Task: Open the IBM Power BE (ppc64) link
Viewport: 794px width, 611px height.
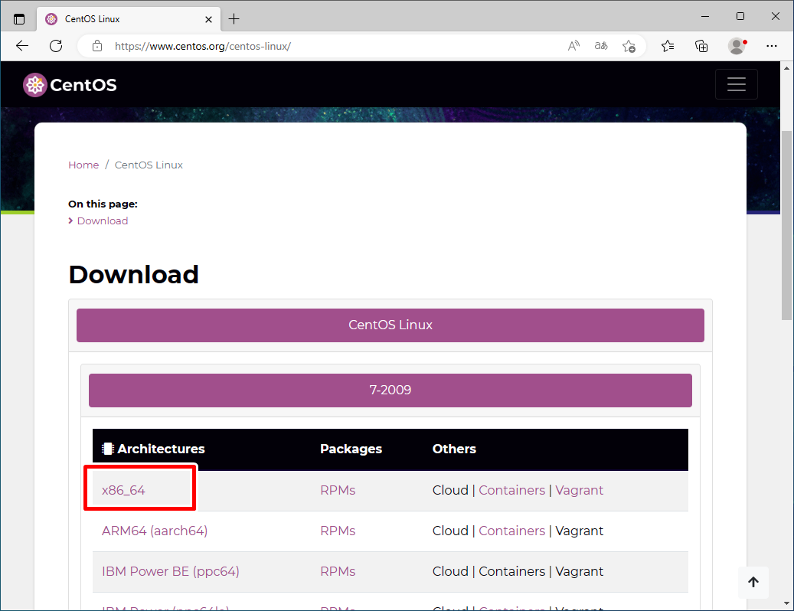Action: [171, 571]
